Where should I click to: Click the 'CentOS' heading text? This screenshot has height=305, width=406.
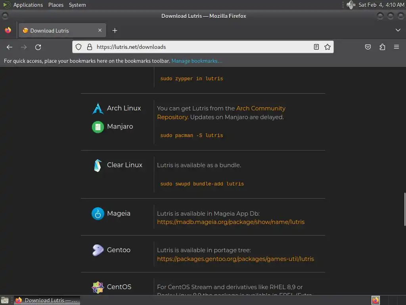coord(119,287)
